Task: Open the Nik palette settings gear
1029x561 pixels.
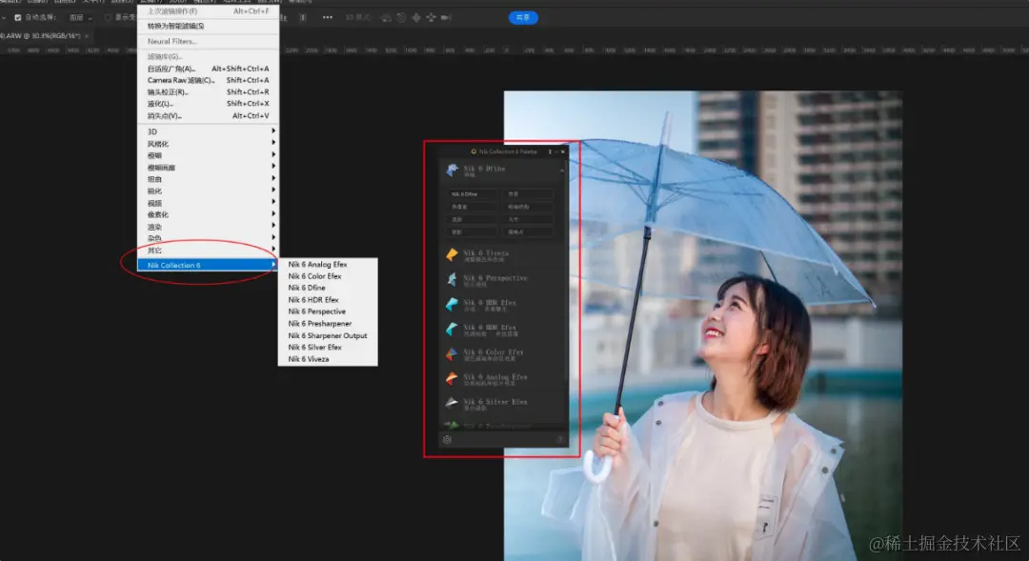Action: point(447,439)
